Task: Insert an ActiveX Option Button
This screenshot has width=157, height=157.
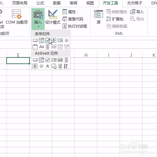Action: [x=41, y=66]
